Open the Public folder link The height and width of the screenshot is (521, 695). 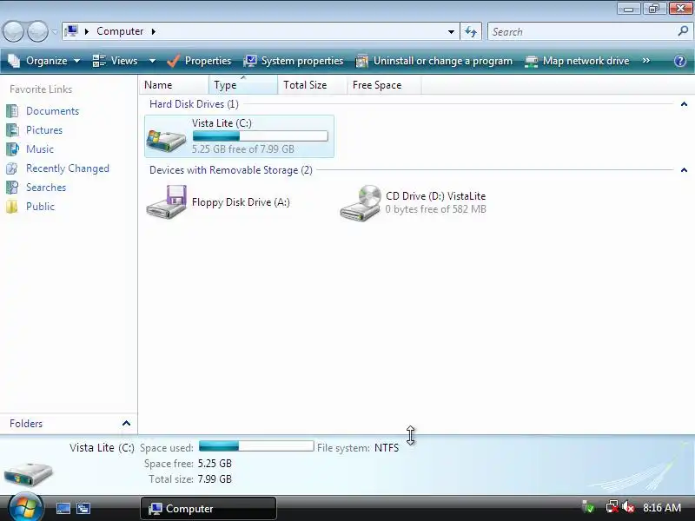(40, 207)
